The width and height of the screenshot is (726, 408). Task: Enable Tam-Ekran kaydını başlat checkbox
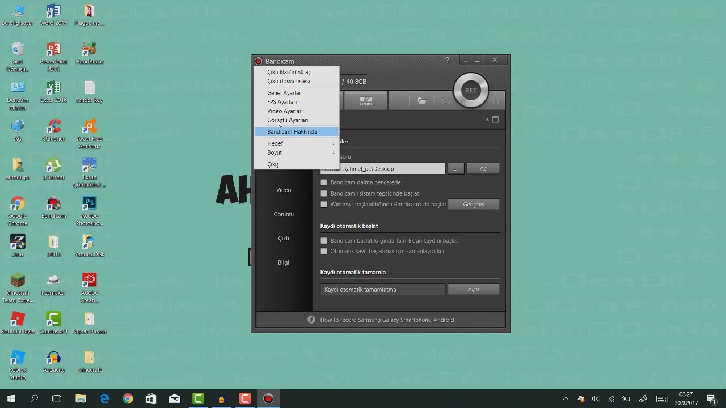click(324, 240)
